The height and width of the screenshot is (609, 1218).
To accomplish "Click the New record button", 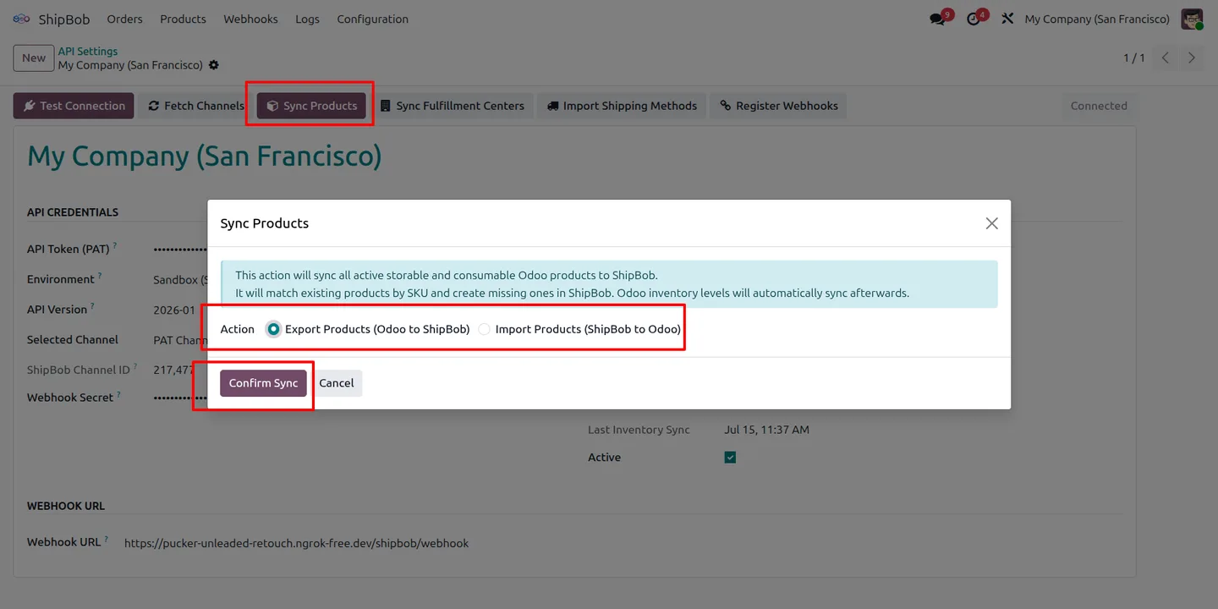I will click(34, 58).
